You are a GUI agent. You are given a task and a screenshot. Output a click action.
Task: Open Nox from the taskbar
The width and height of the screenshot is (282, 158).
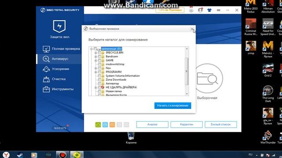click(48, 155)
